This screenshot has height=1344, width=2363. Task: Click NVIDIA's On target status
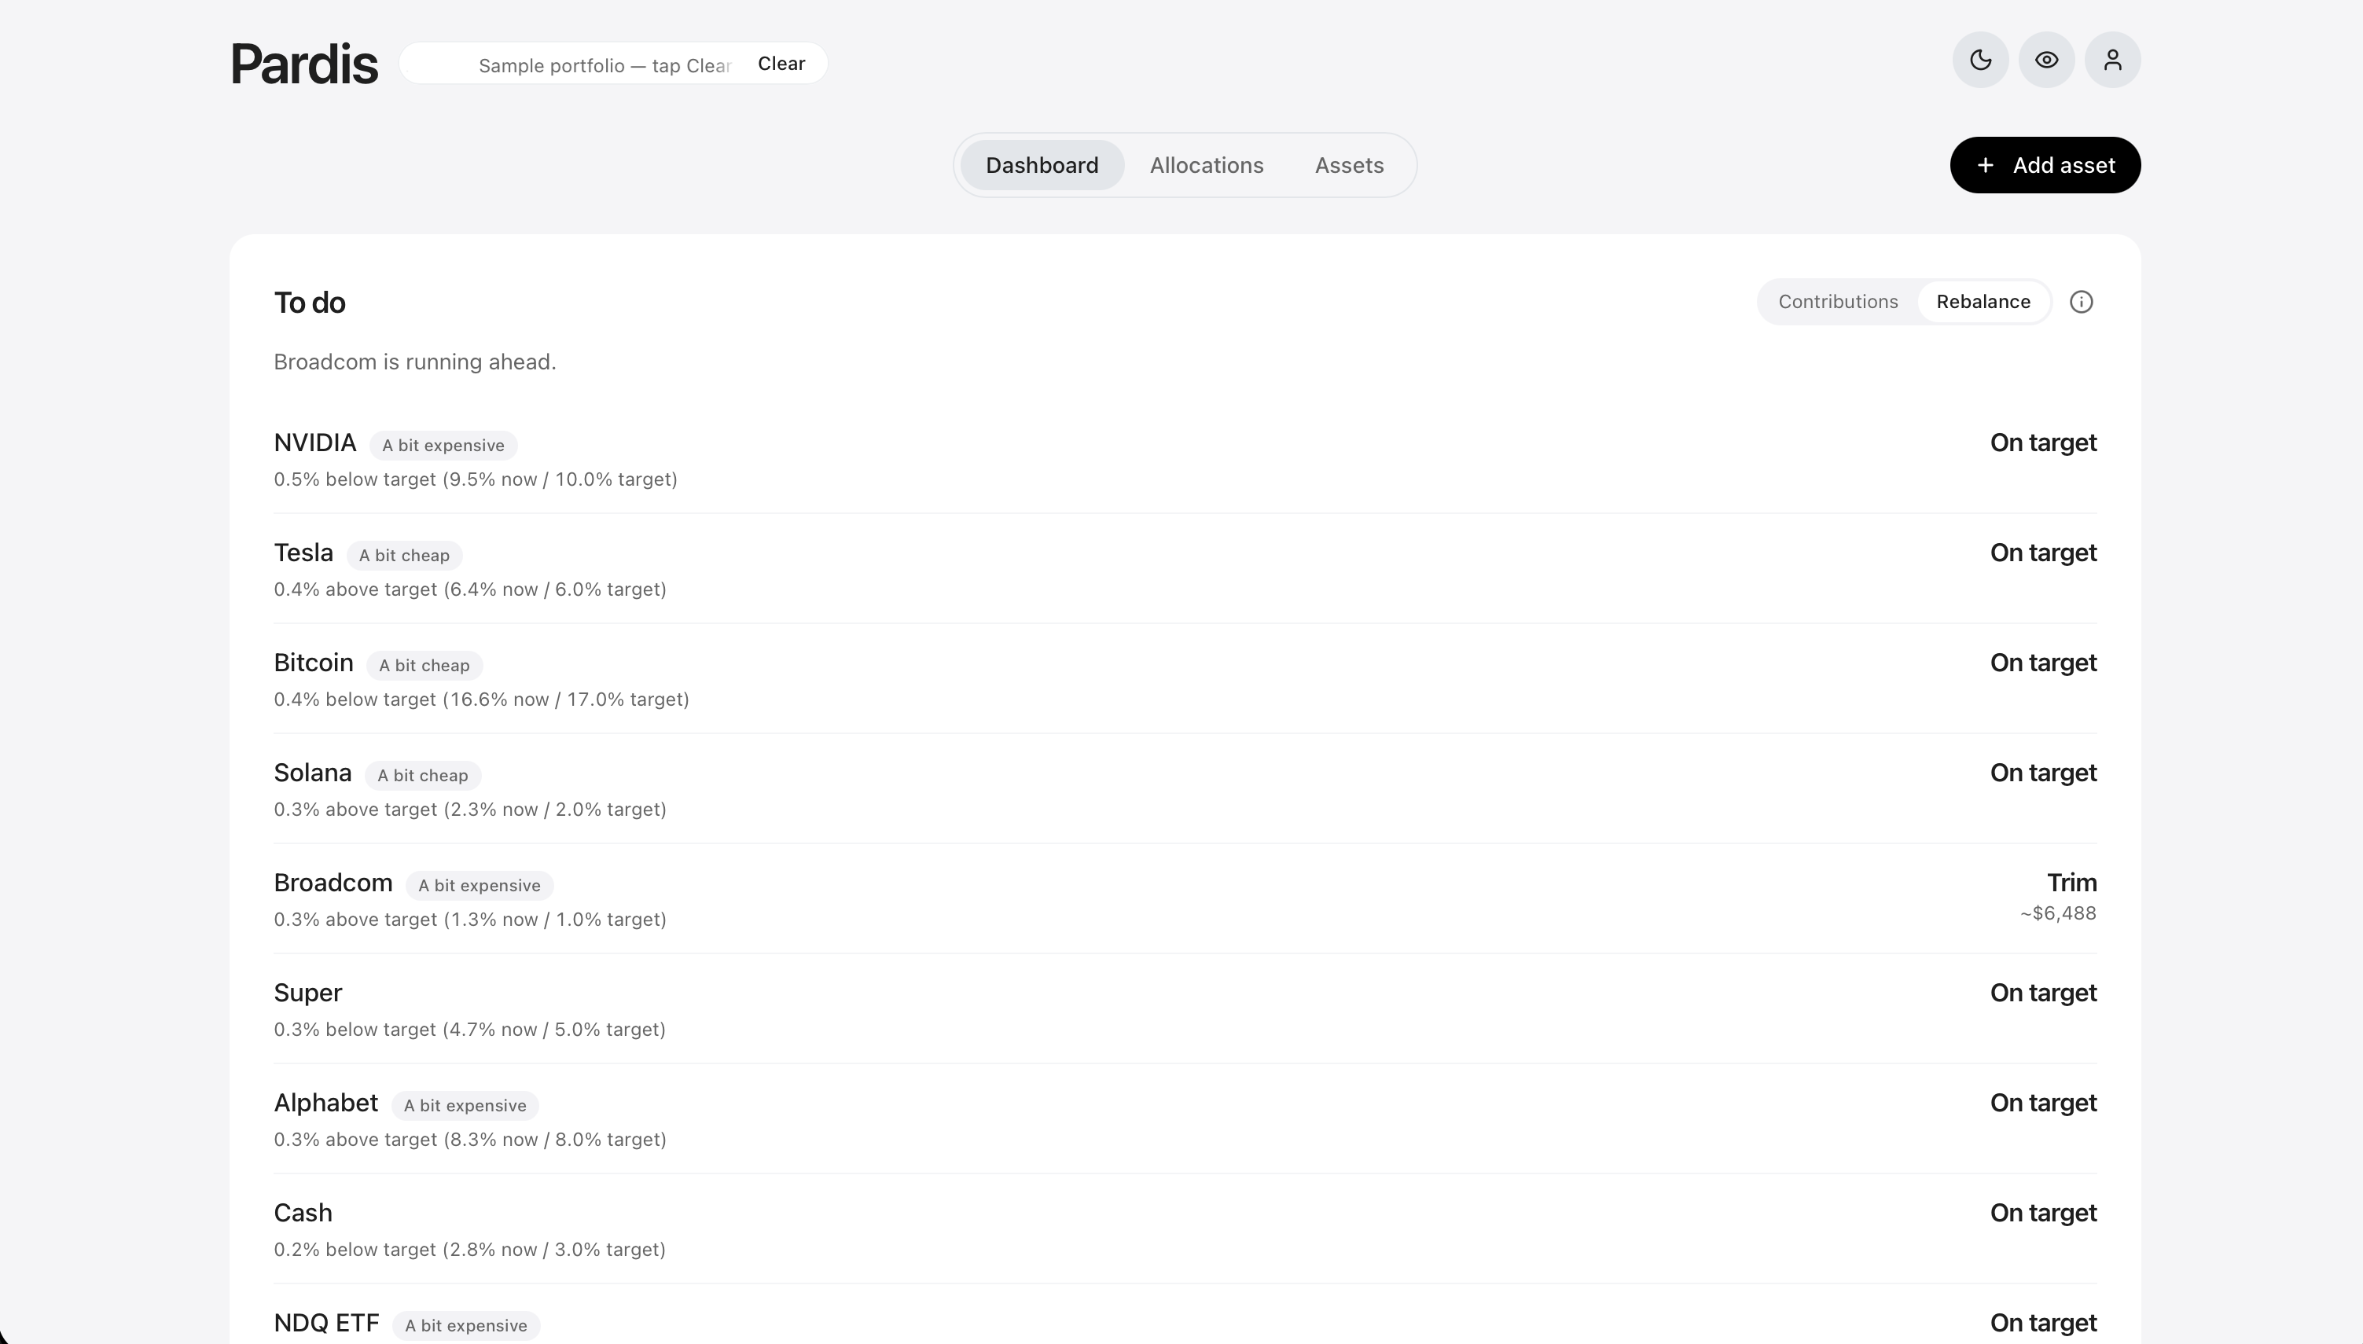pyautogui.click(x=2043, y=443)
